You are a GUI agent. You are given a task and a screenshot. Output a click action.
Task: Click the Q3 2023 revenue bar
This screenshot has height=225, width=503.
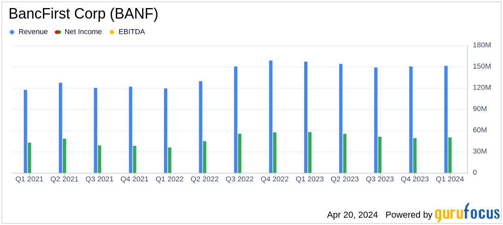pyautogui.click(x=376, y=120)
